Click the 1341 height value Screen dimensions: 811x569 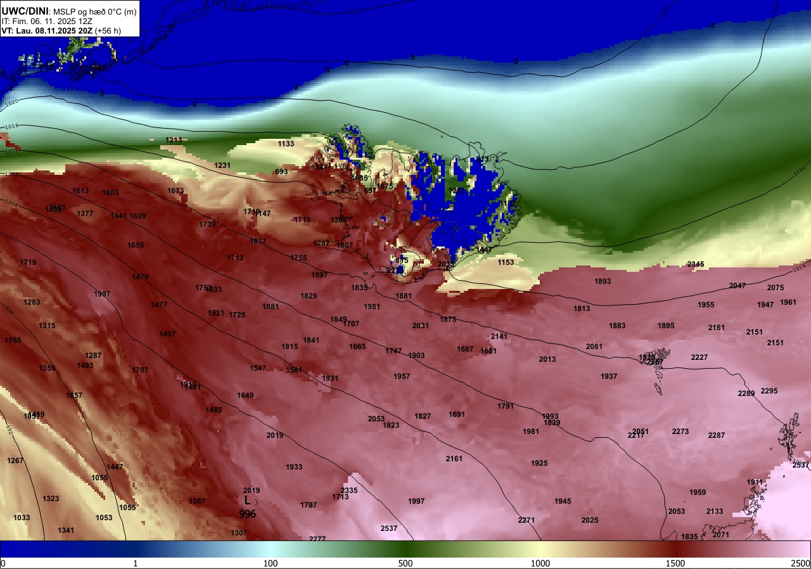pyautogui.click(x=66, y=530)
